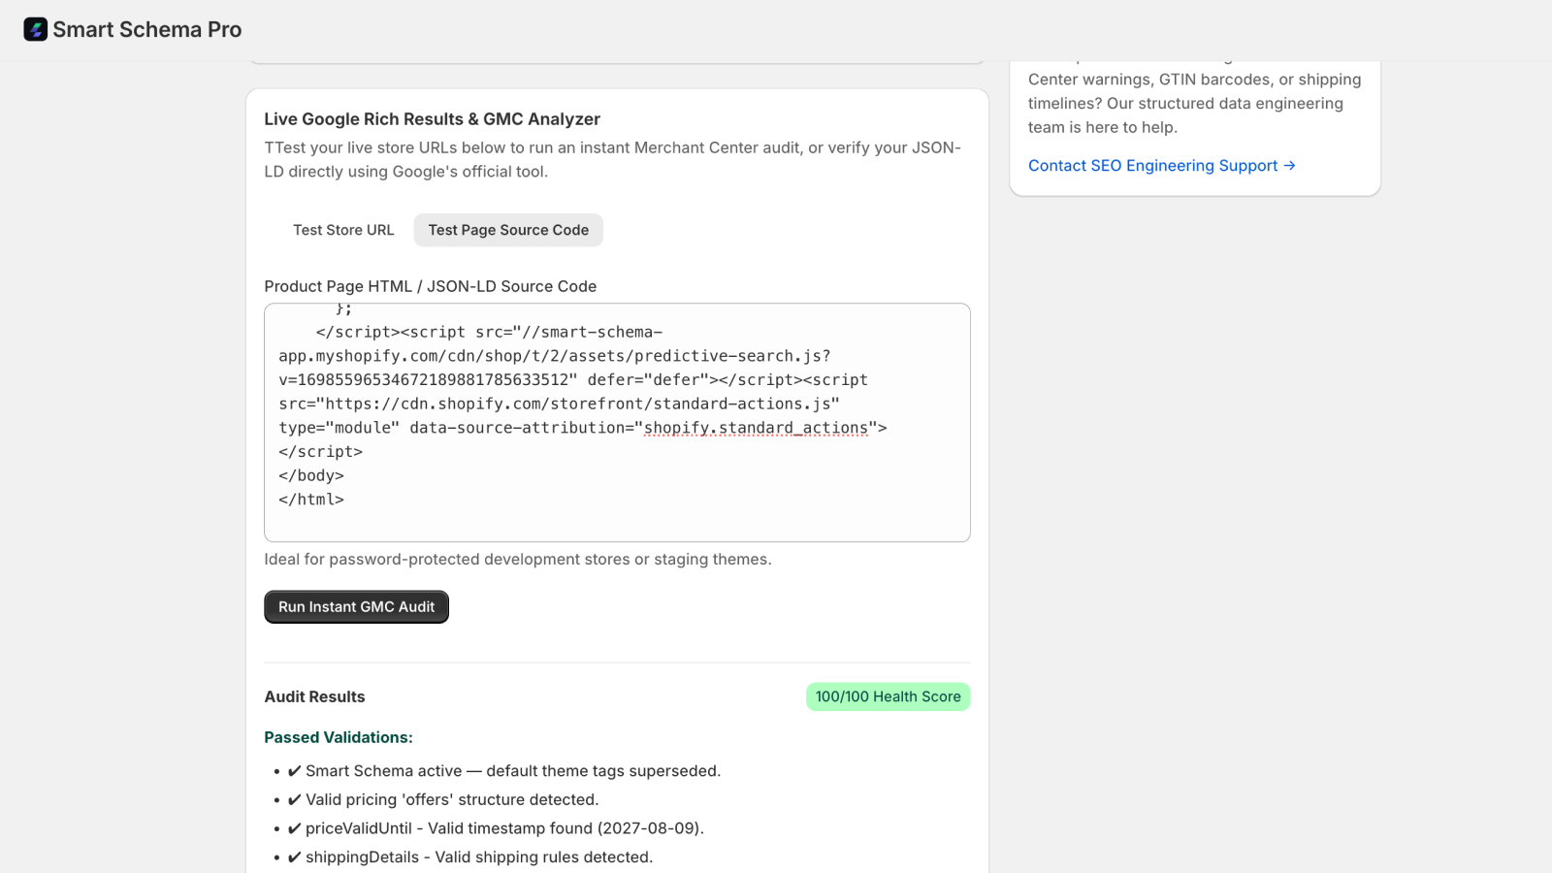Run the Instant GMC Audit

(356, 607)
